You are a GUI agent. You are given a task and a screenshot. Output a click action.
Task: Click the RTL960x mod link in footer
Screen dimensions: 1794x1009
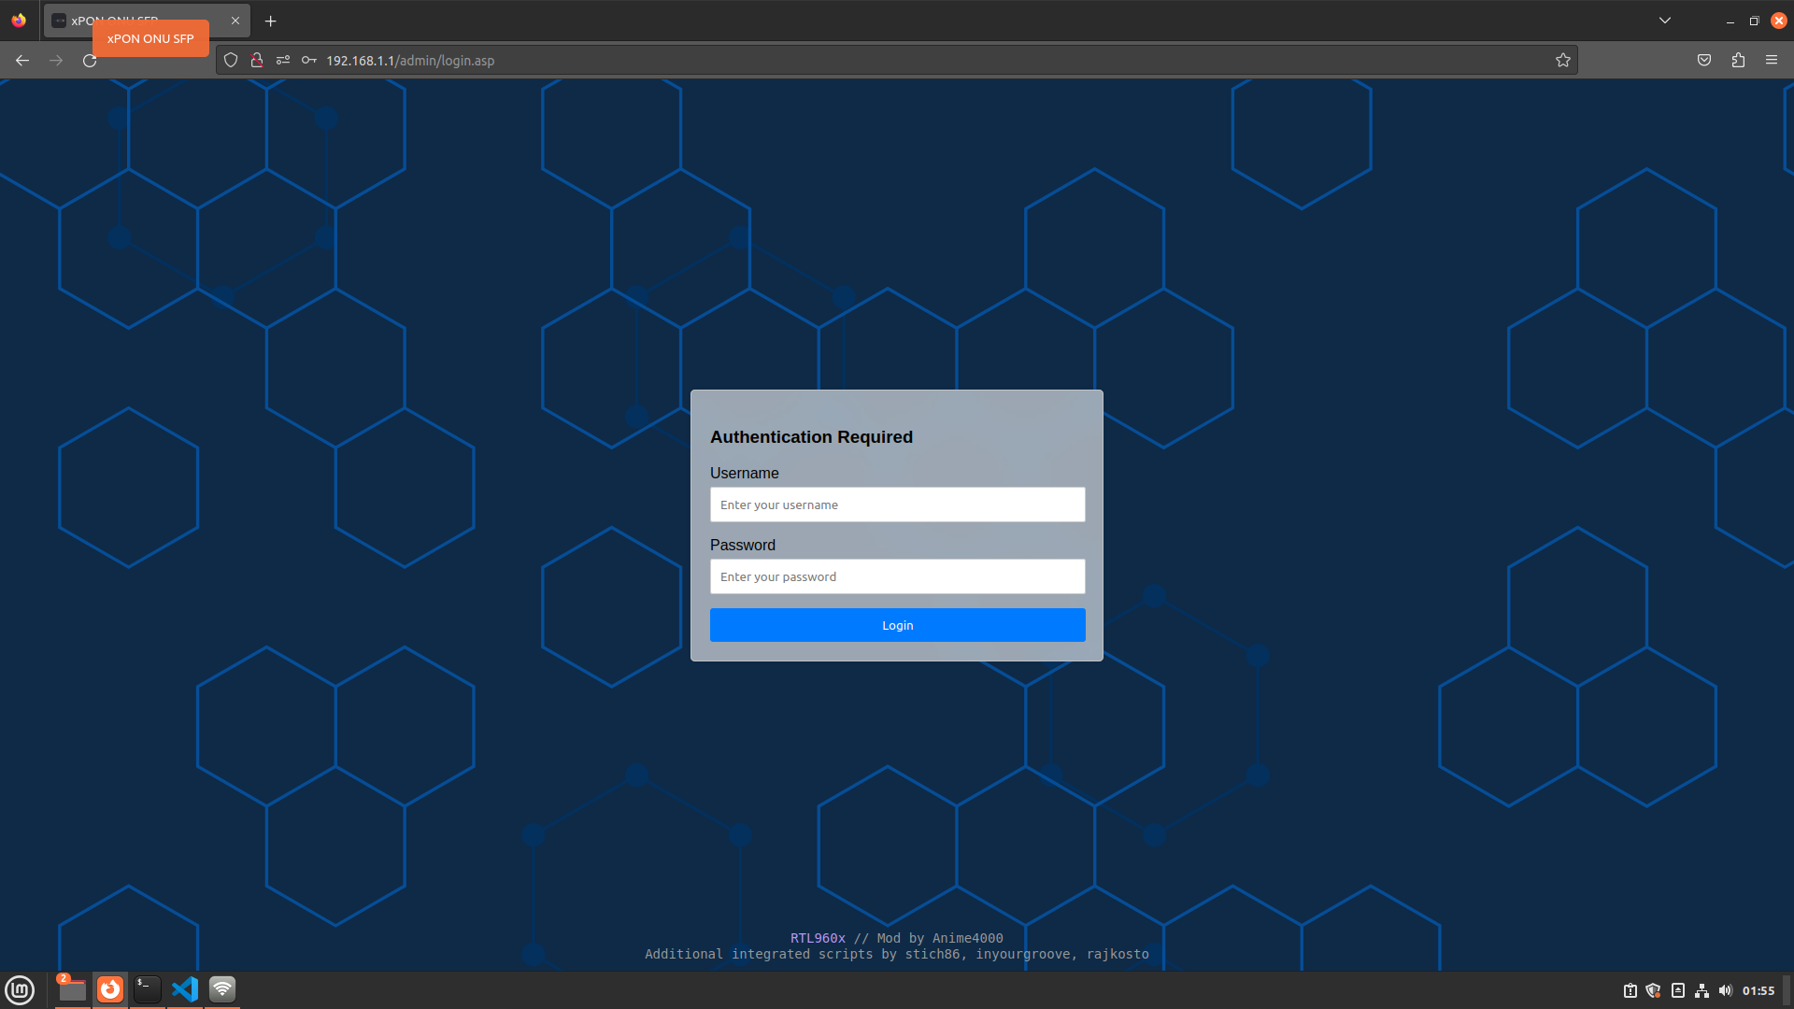pyautogui.click(x=817, y=939)
